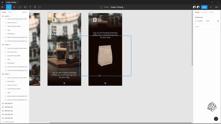Open the Frame tools dropdown arrow
Image resolution: width=221 pixels, height=124 pixels.
point(16,7)
